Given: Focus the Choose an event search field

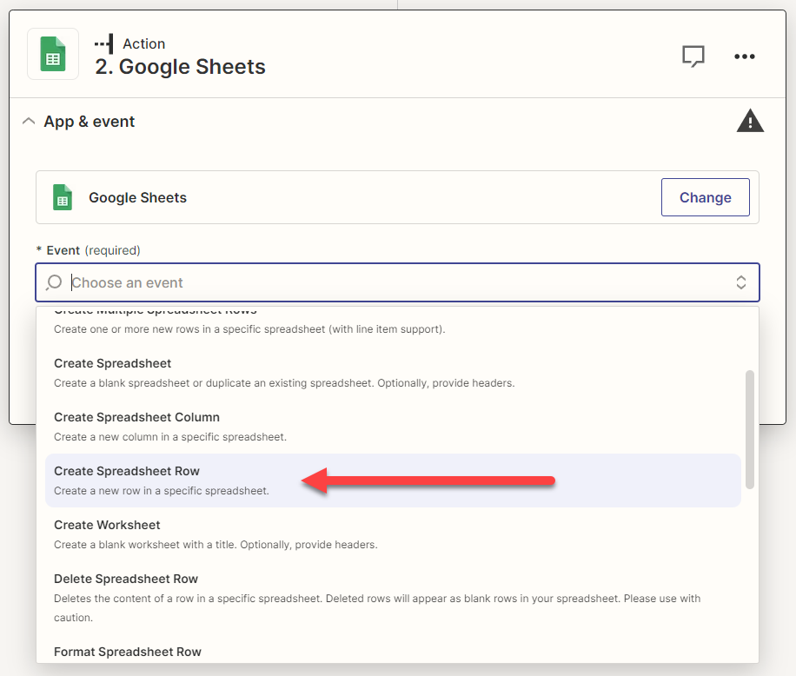Looking at the screenshot, I should [x=397, y=282].
